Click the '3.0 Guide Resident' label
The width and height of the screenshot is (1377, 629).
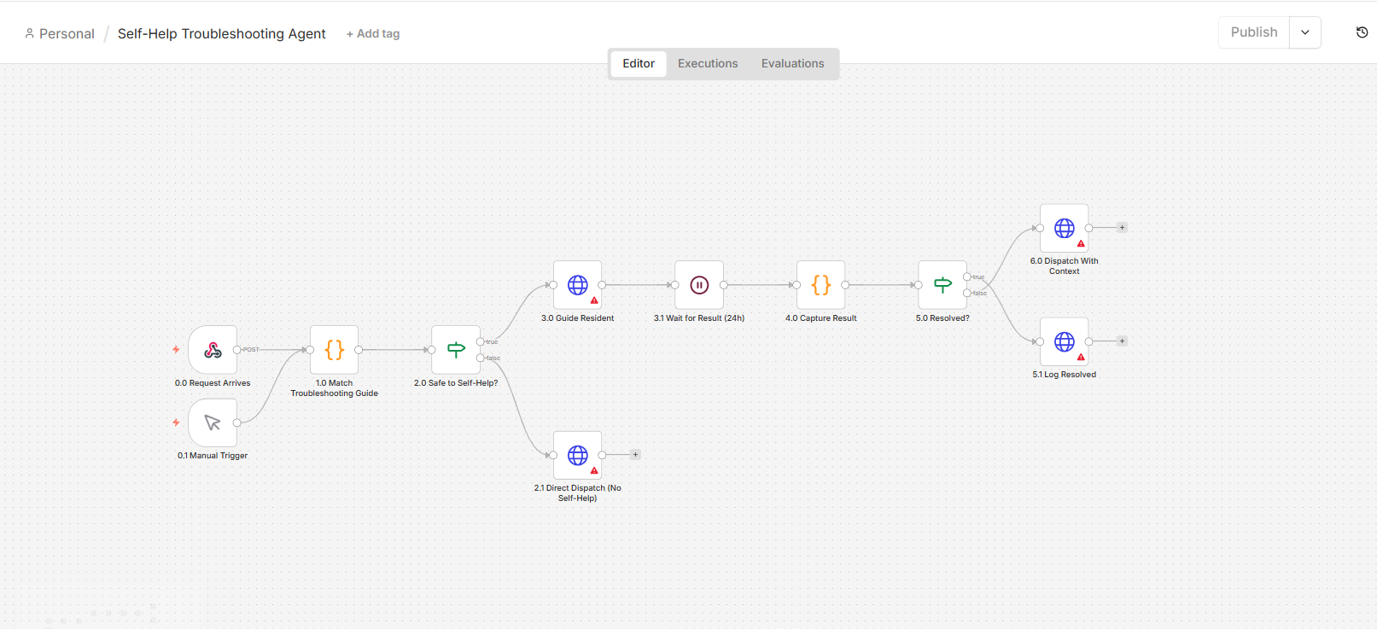[578, 318]
